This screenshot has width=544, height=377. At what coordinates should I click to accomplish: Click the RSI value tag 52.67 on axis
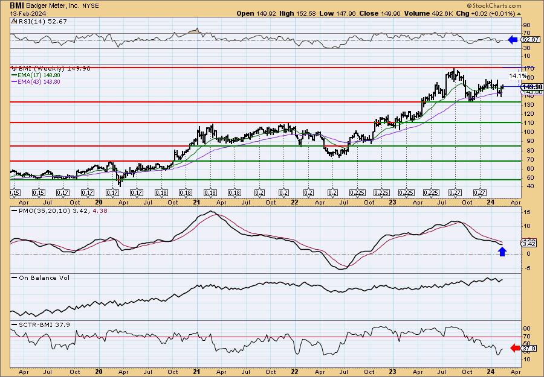531,40
